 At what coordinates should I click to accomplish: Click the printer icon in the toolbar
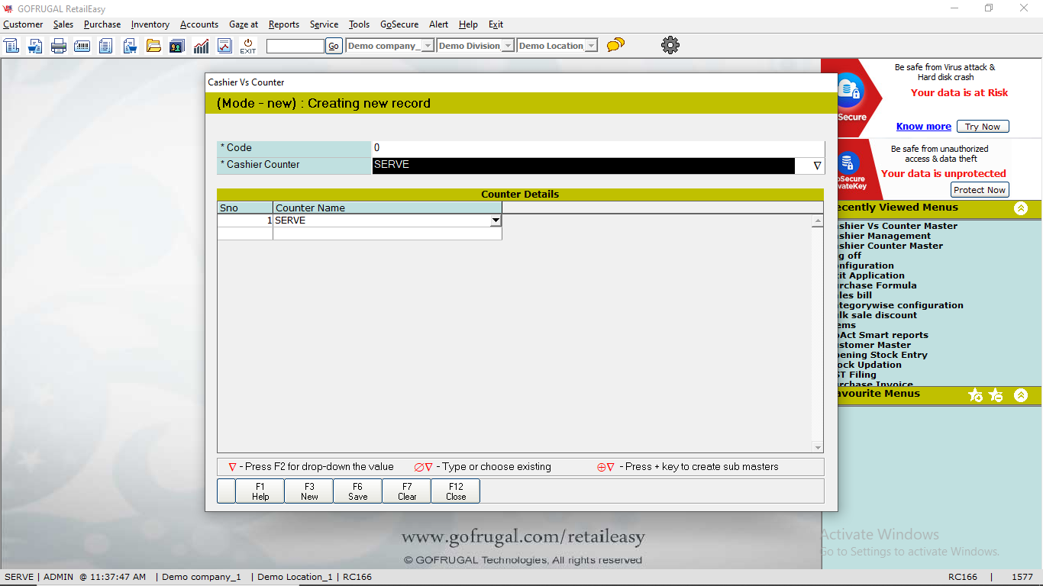[x=59, y=46]
